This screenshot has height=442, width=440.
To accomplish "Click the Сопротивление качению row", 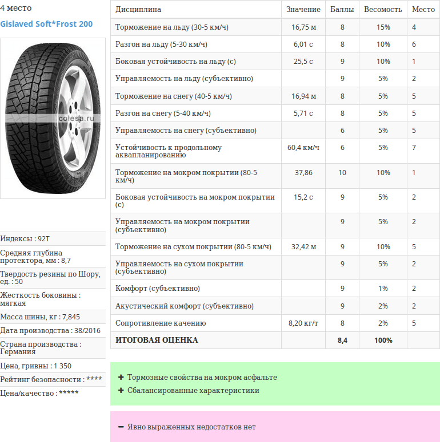I will click(x=161, y=323).
